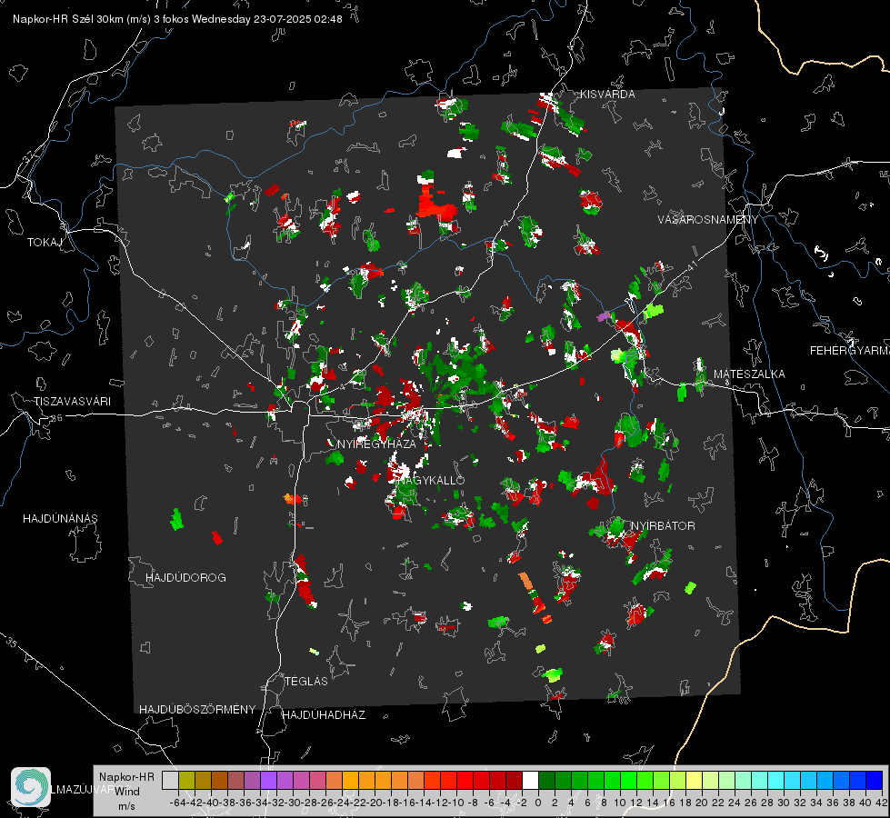This screenshot has height=818, width=890.
Task: Click the HAJDUDOROG city label
Action: pos(185,577)
